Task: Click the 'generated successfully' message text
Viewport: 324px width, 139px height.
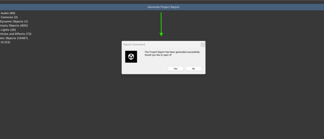Action: (x=173, y=52)
